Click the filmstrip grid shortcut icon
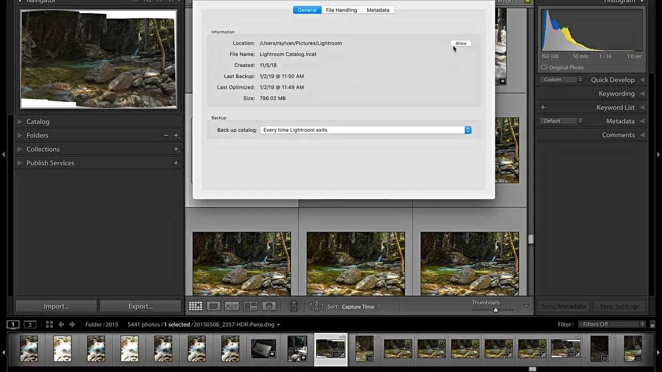Screen dimensions: 662x372 pos(49,325)
